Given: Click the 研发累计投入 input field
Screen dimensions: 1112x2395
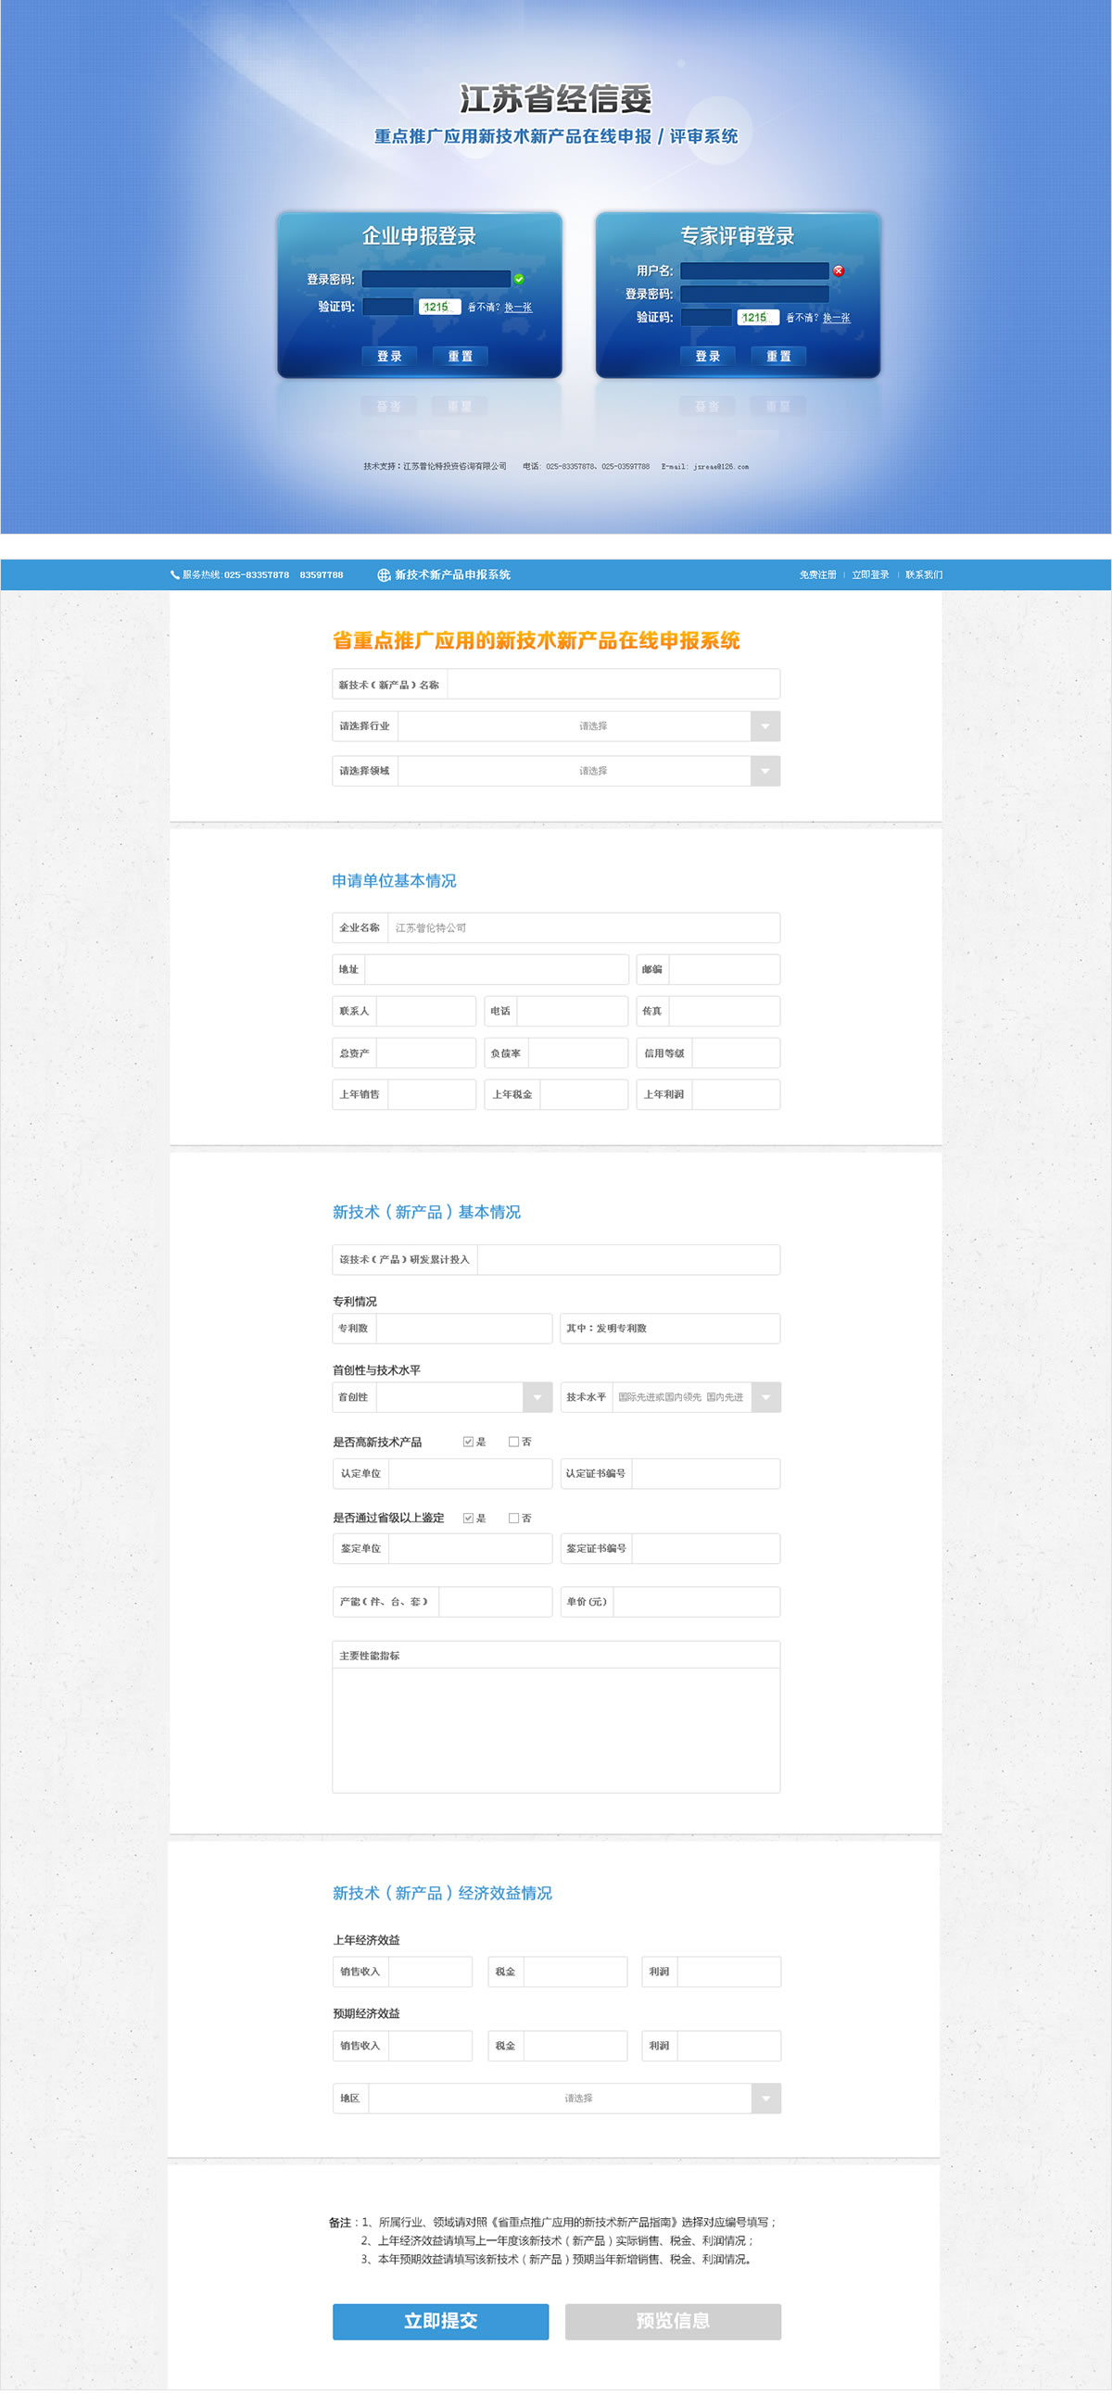Looking at the screenshot, I should click(628, 1260).
